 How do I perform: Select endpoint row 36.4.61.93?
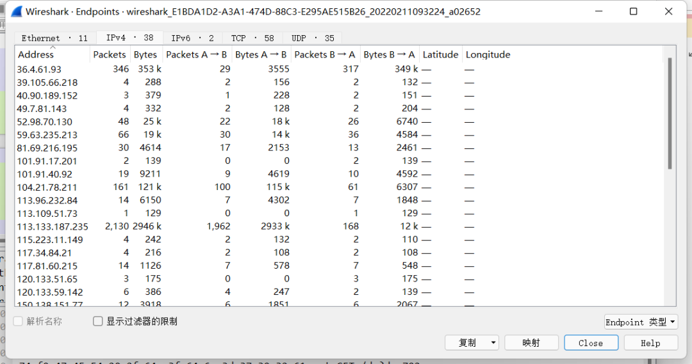338,69
